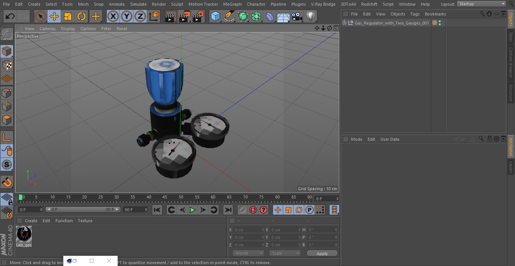Switch to Edges mode icon
The width and height of the screenshot is (515, 266).
7,106
